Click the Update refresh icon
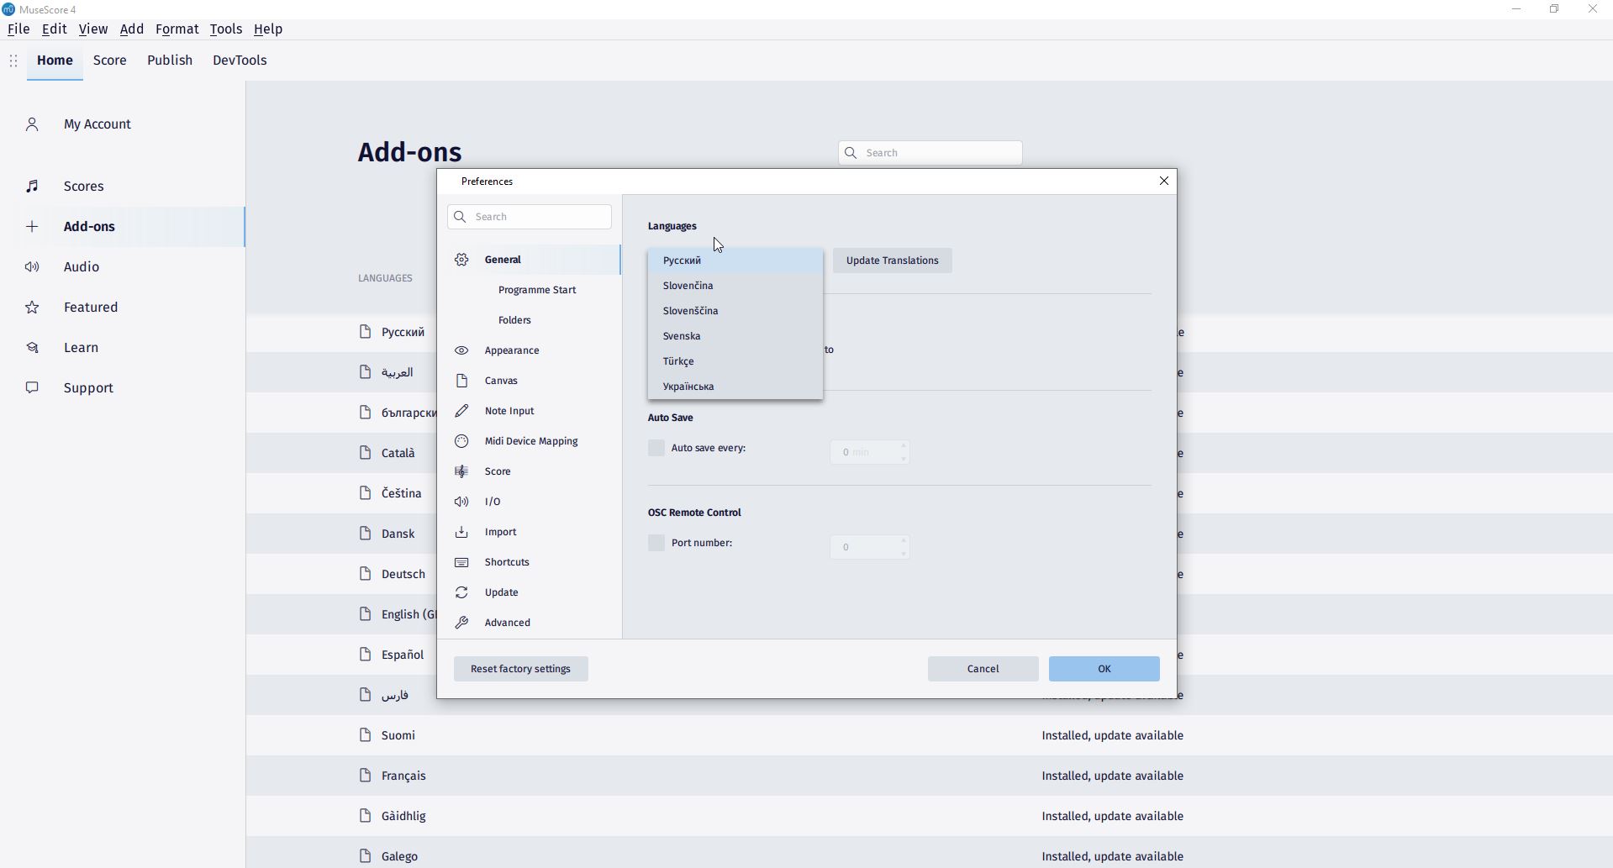 pyautogui.click(x=461, y=592)
